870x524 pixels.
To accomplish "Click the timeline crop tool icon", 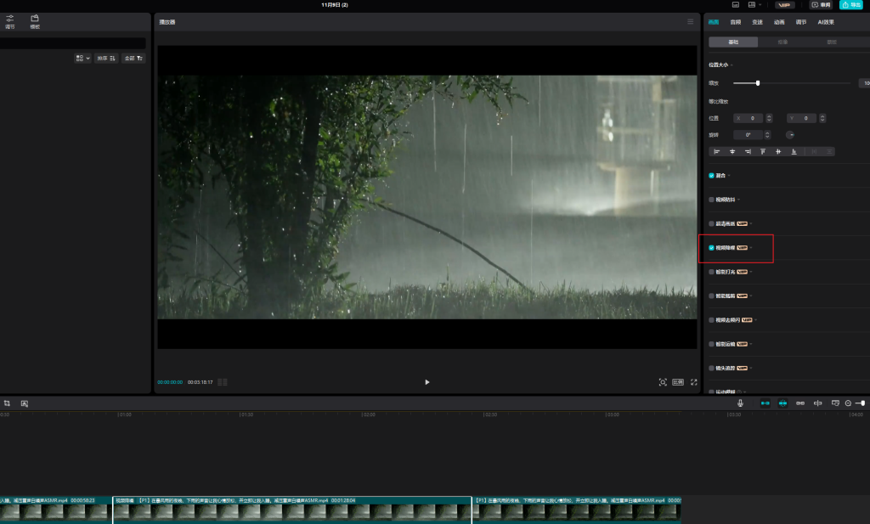I will (7, 403).
